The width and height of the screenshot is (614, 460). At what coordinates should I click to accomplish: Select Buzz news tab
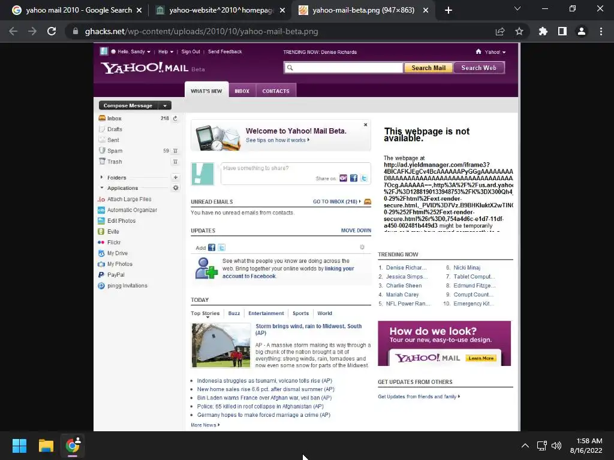(234, 313)
